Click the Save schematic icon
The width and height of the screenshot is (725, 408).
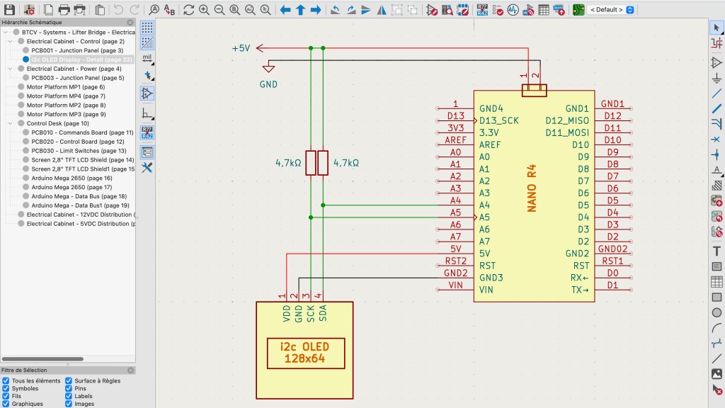tap(9, 9)
